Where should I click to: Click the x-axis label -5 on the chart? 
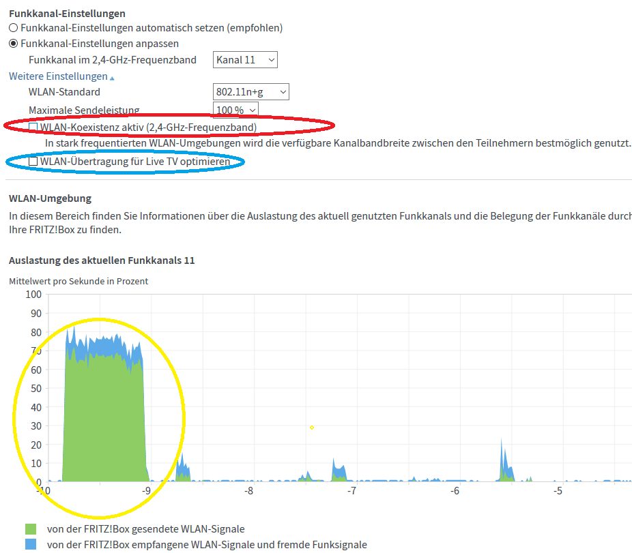click(558, 490)
